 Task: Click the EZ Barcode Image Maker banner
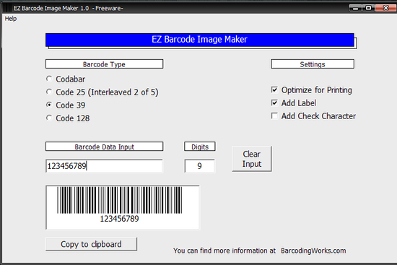(200, 40)
